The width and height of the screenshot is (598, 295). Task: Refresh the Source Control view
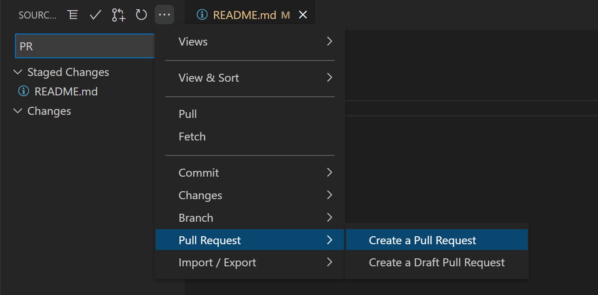(x=141, y=14)
